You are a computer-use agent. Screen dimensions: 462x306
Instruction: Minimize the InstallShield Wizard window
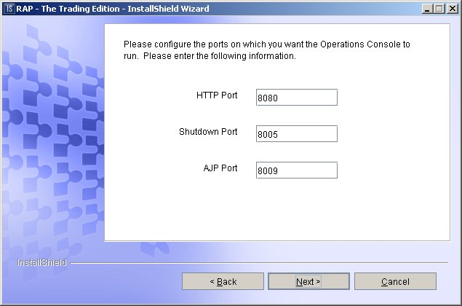click(x=427, y=9)
